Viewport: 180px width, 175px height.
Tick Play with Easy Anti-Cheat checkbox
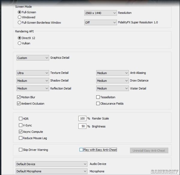tap(81, 150)
